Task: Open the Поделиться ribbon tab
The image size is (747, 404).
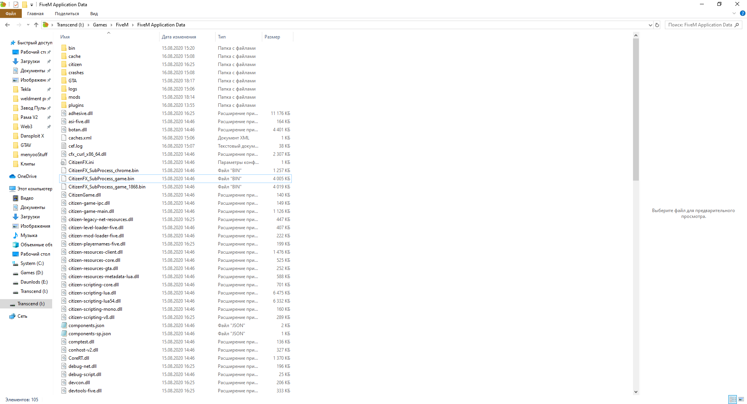Action: point(67,14)
